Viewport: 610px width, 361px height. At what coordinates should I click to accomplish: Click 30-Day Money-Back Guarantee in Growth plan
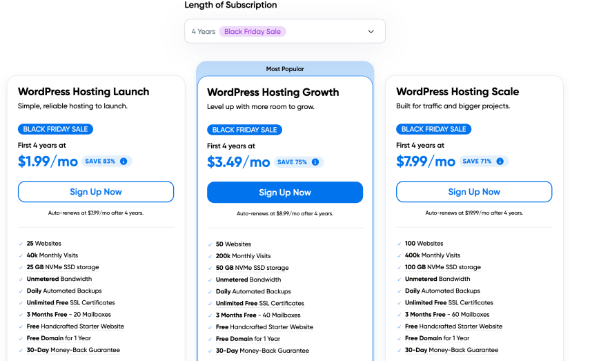click(x=262, y=351)
